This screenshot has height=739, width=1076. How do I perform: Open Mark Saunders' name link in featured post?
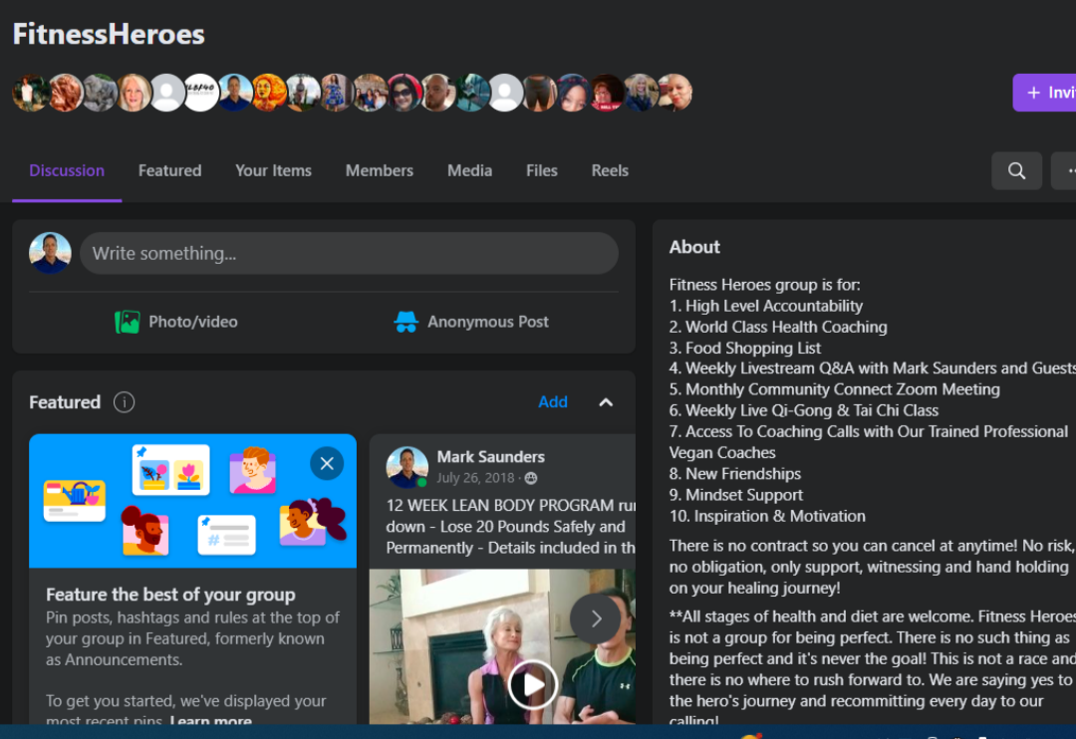tap(490, 457)
